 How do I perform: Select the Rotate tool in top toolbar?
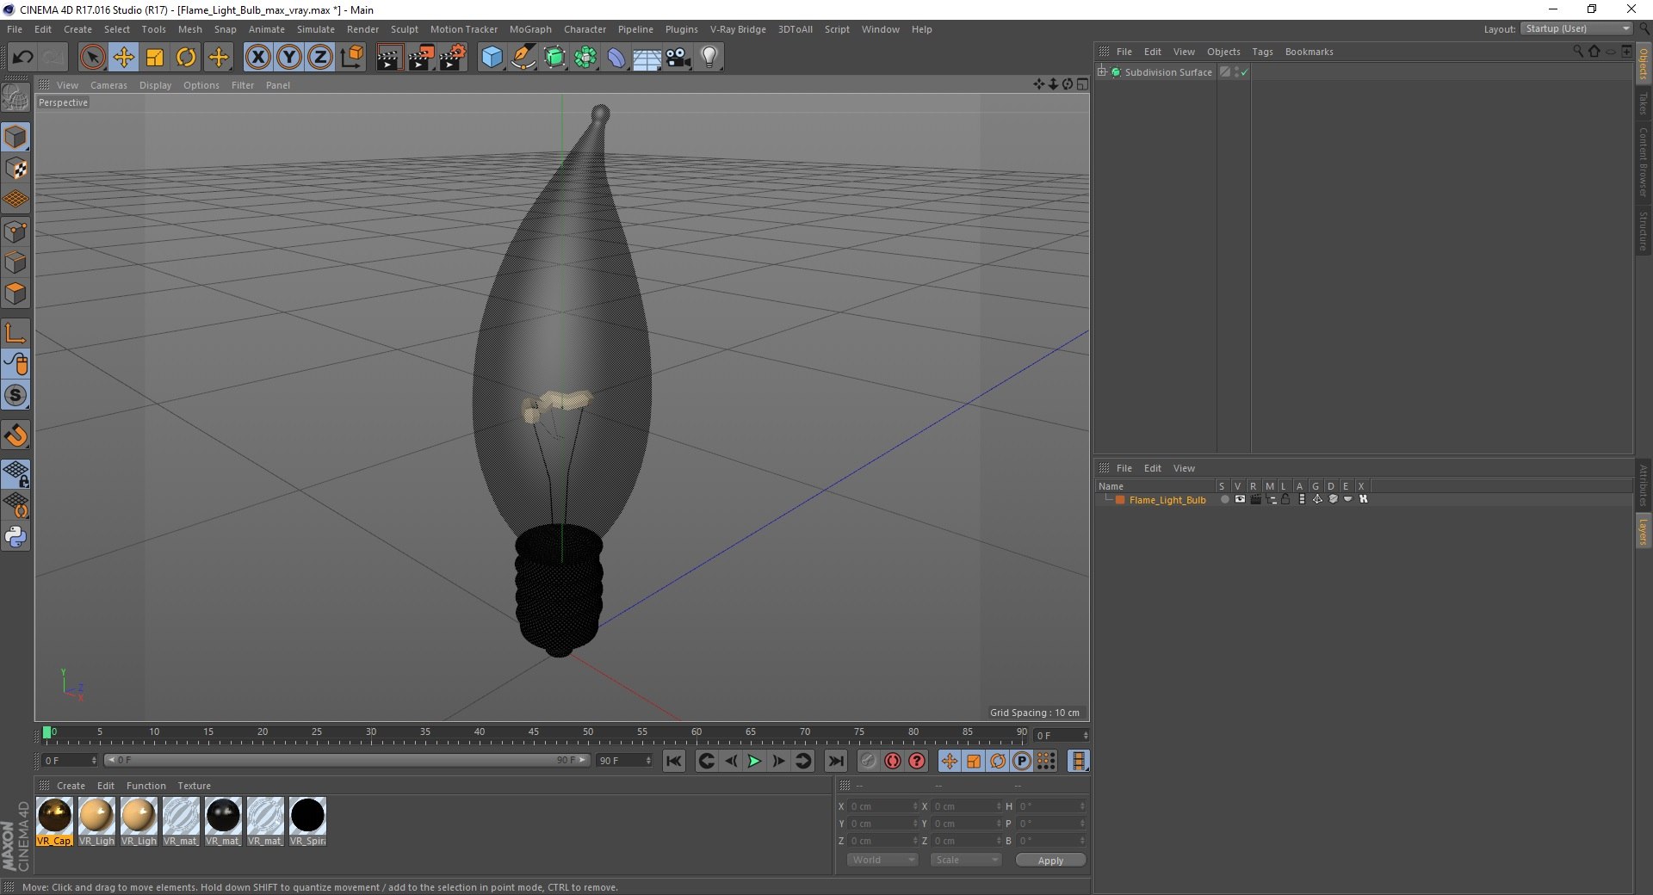tap(186, 58)
